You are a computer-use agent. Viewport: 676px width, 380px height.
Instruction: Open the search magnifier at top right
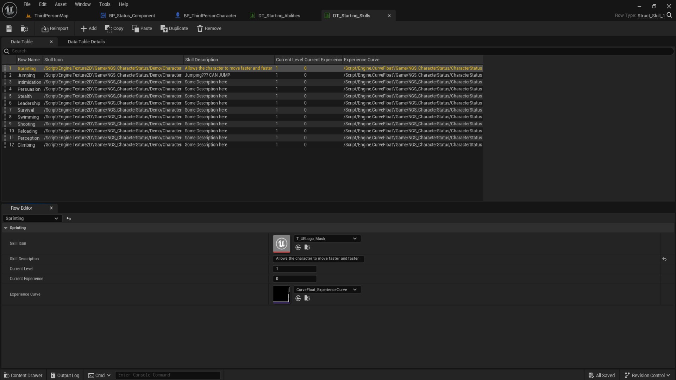(669, 15)
